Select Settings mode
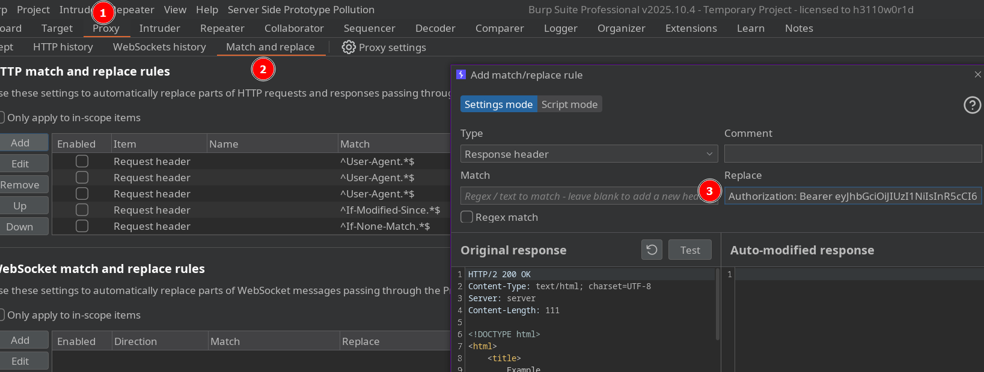984x372 pixels. click(x=498, y=104)
